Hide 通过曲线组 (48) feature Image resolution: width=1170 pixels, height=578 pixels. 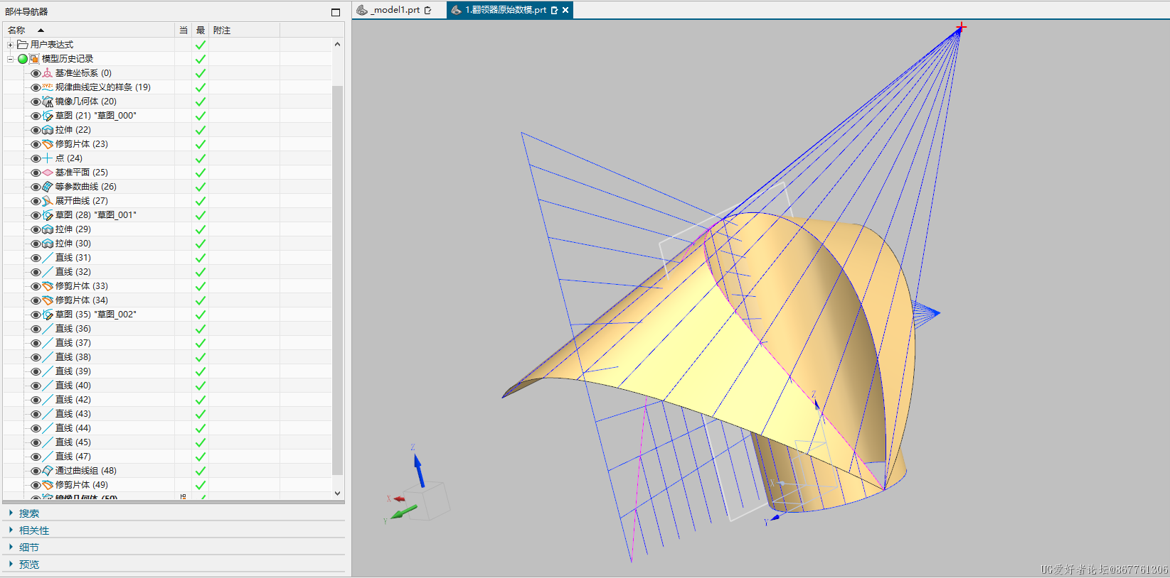pyautogui.click(x=36, y=471)
